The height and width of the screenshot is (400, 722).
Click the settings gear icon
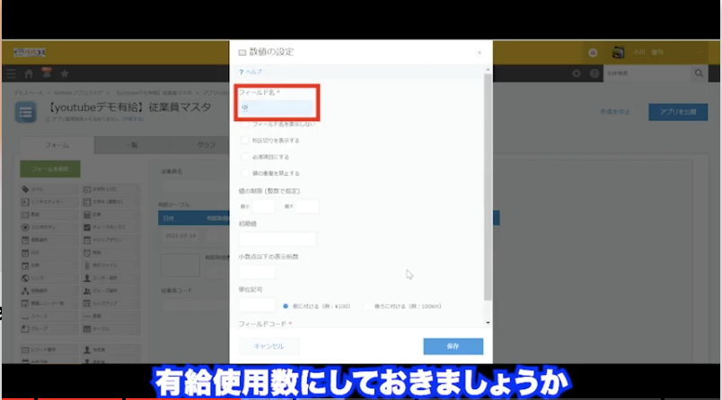click(x=577, y=73)
